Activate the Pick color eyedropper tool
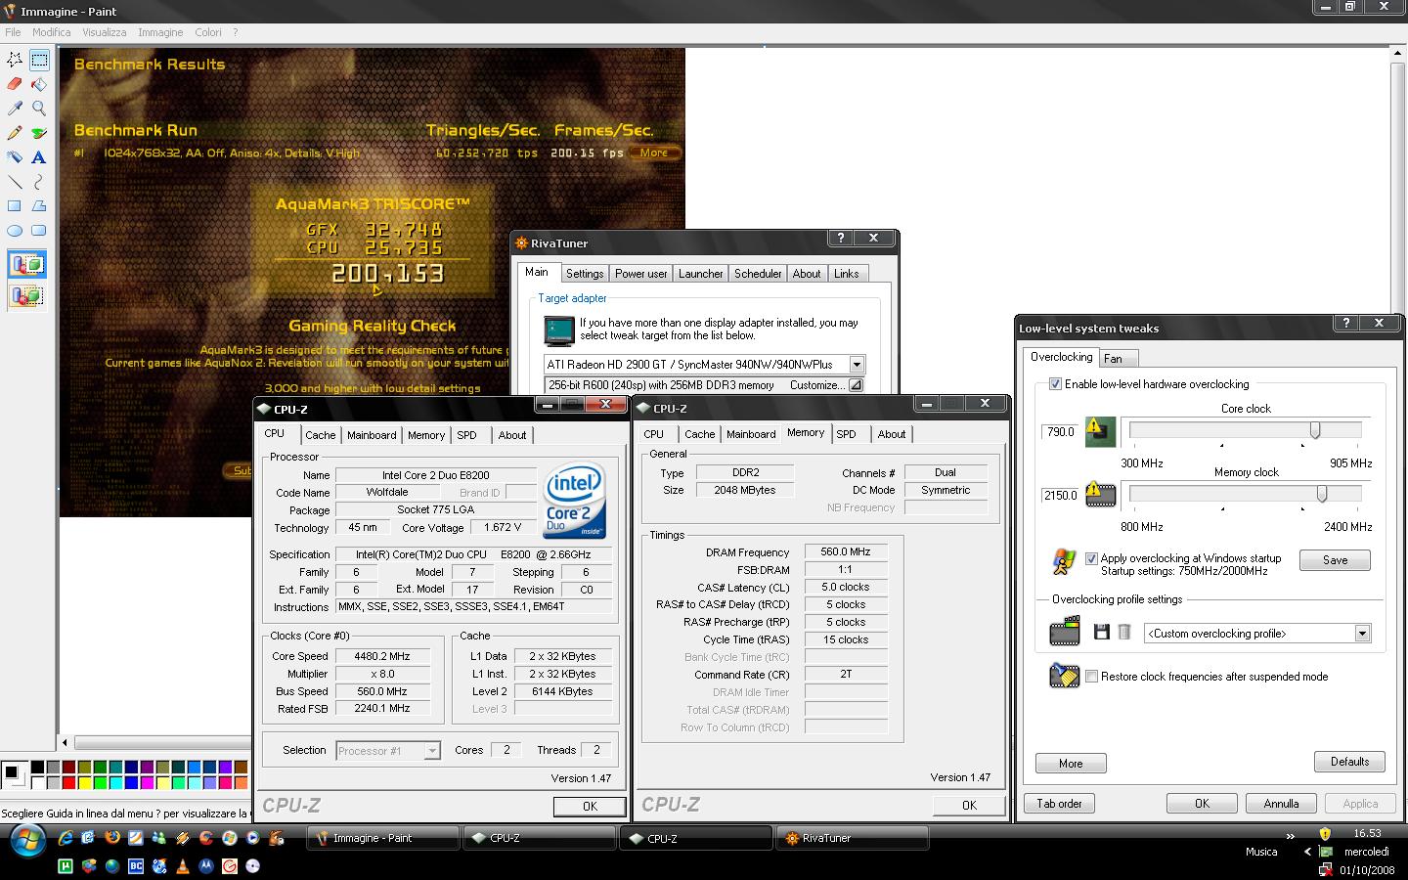Image resolution: width=1408 pixels, height=880 pixels. pos(15,109)
